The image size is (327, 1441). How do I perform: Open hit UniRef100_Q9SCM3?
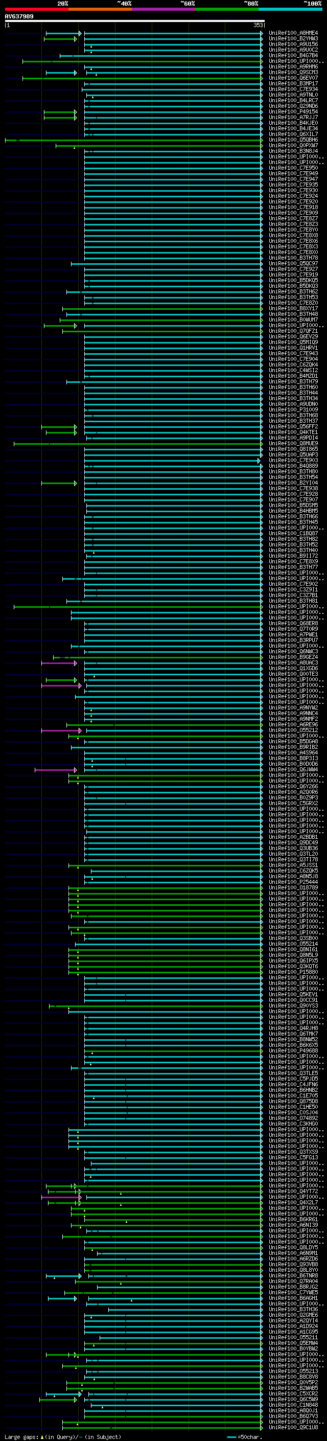coord(293,73)
